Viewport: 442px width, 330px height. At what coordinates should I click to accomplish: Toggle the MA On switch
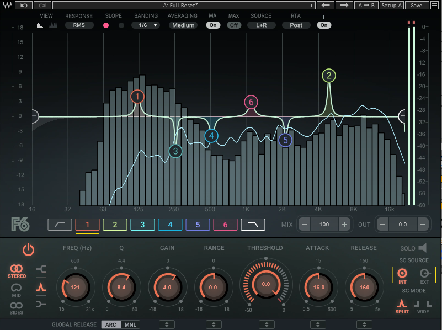tap(213, 25)
